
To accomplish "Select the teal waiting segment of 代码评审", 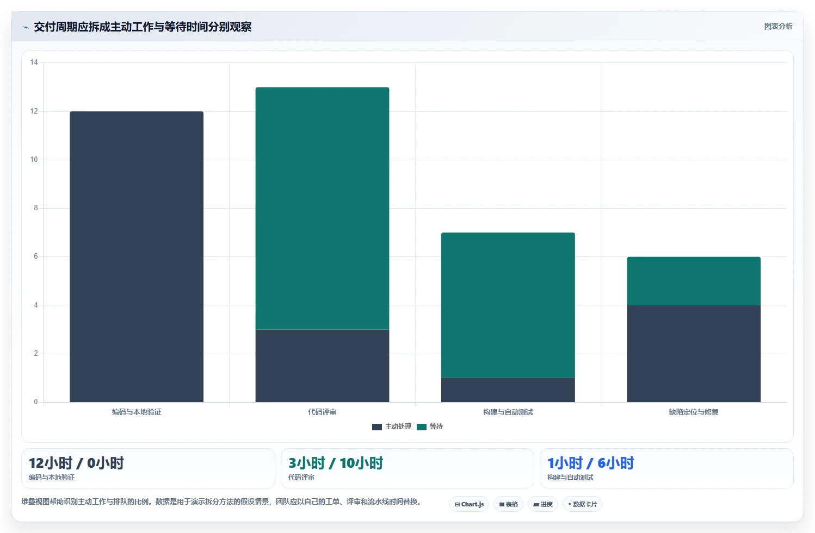I will click(x=322, y=208).
